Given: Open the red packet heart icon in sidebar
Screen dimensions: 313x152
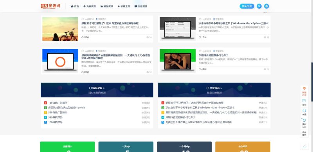Looking at the screenshot, I should [x=304, y=88].
